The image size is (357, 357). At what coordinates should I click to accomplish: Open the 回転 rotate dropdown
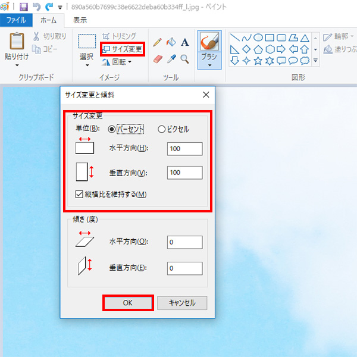click(117, 62)
